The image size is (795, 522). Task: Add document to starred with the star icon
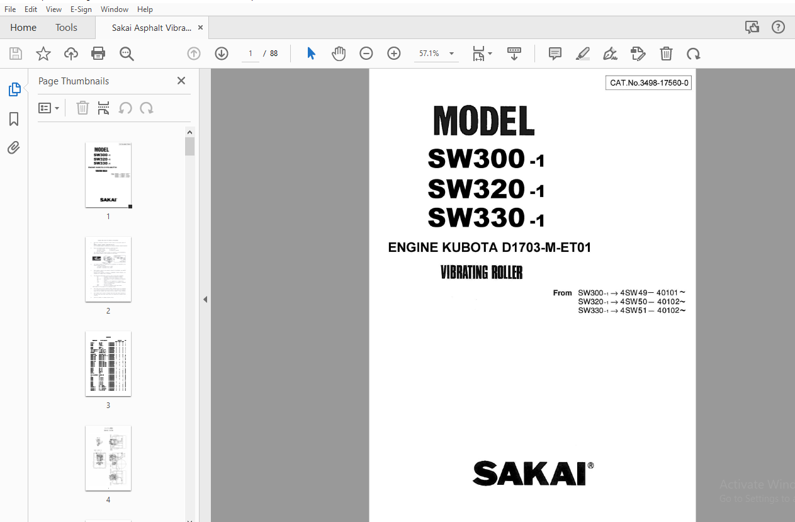point(43,54)
